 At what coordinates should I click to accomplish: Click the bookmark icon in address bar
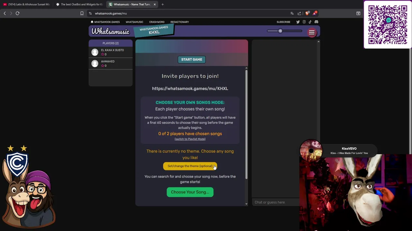(82, 13)
